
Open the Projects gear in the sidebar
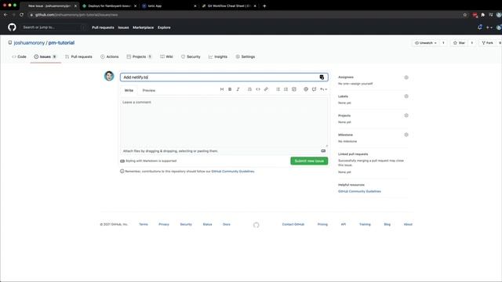(x=406, y=115)
